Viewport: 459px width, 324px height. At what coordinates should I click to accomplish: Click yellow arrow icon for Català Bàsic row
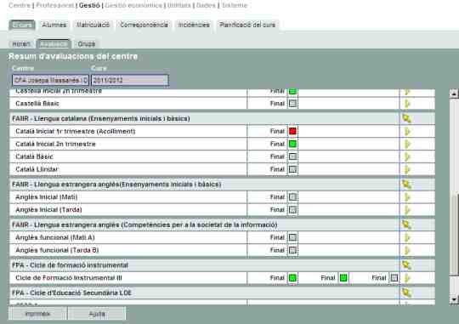click(x=407, y=156)
